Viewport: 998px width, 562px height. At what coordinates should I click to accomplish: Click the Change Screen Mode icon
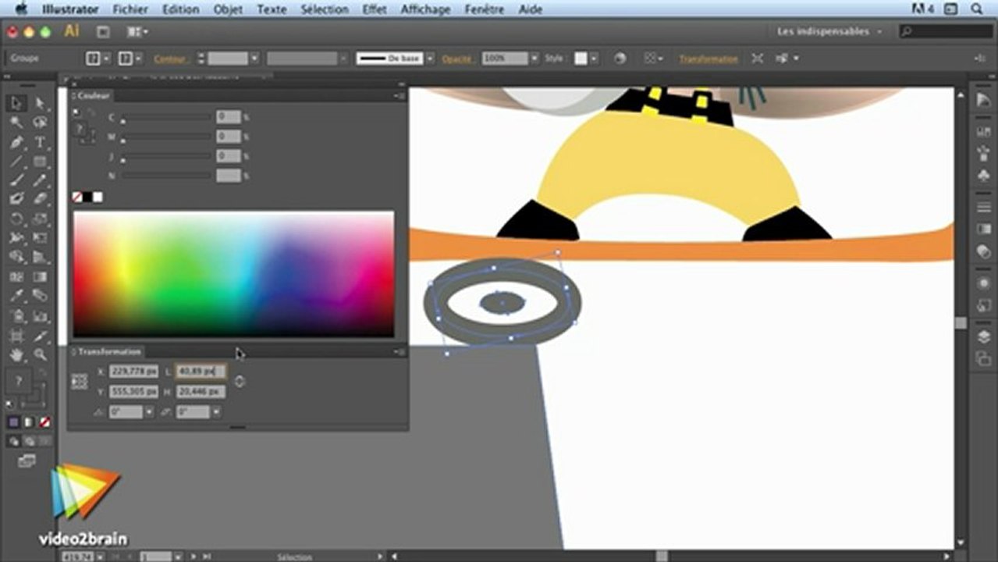point(27,461)
